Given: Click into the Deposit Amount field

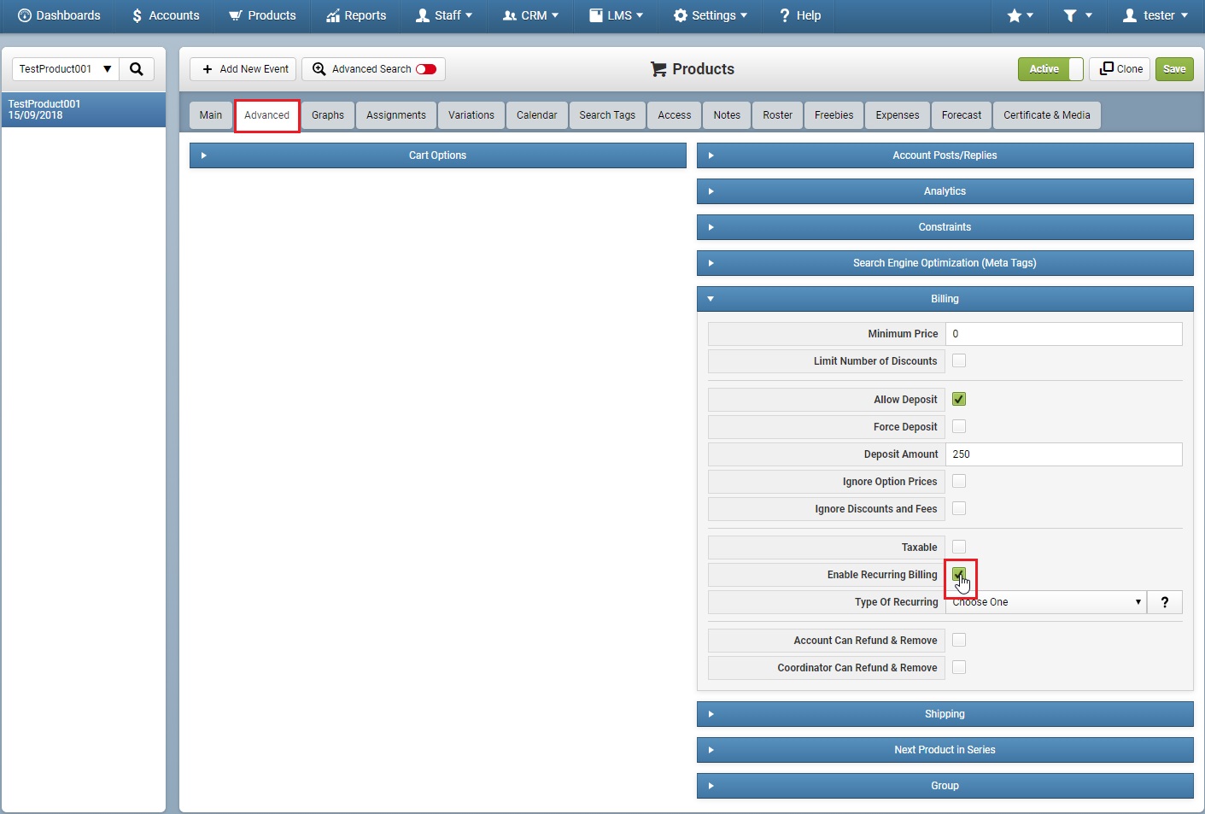Looking at the screenshot, I should (x=1064, y=454).
